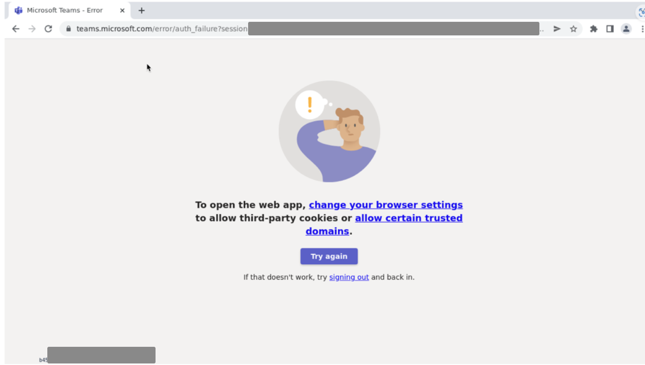This screenshot has width=645, height=365.
Task: Open the change your browser settings link
Action: pyautogui.click(x=386, y=205)
